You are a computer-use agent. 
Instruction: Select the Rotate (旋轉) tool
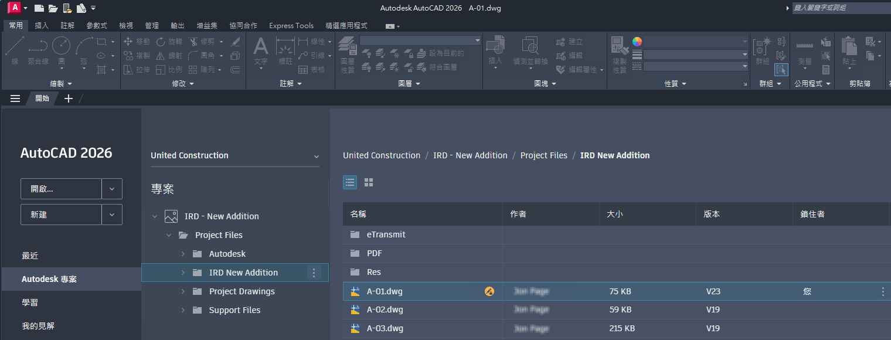coord(169,42)
